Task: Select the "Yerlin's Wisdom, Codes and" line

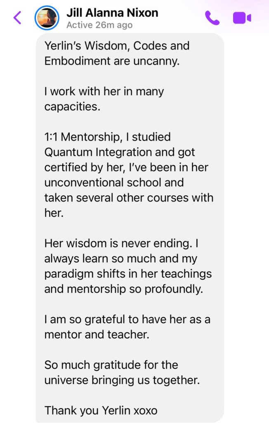Action: tap(117, 45)
